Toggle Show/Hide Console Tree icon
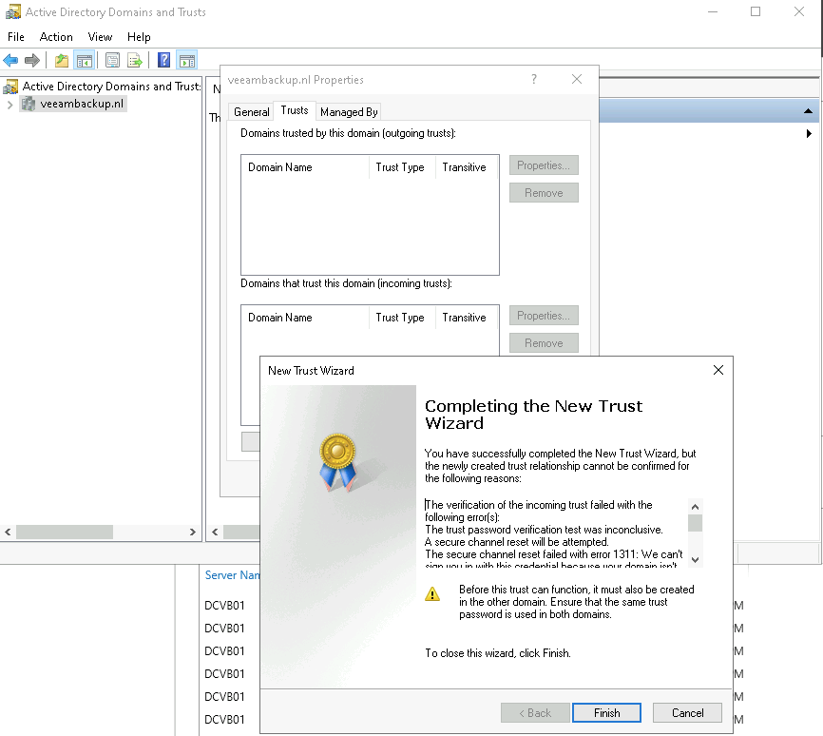 coord(85,61)
